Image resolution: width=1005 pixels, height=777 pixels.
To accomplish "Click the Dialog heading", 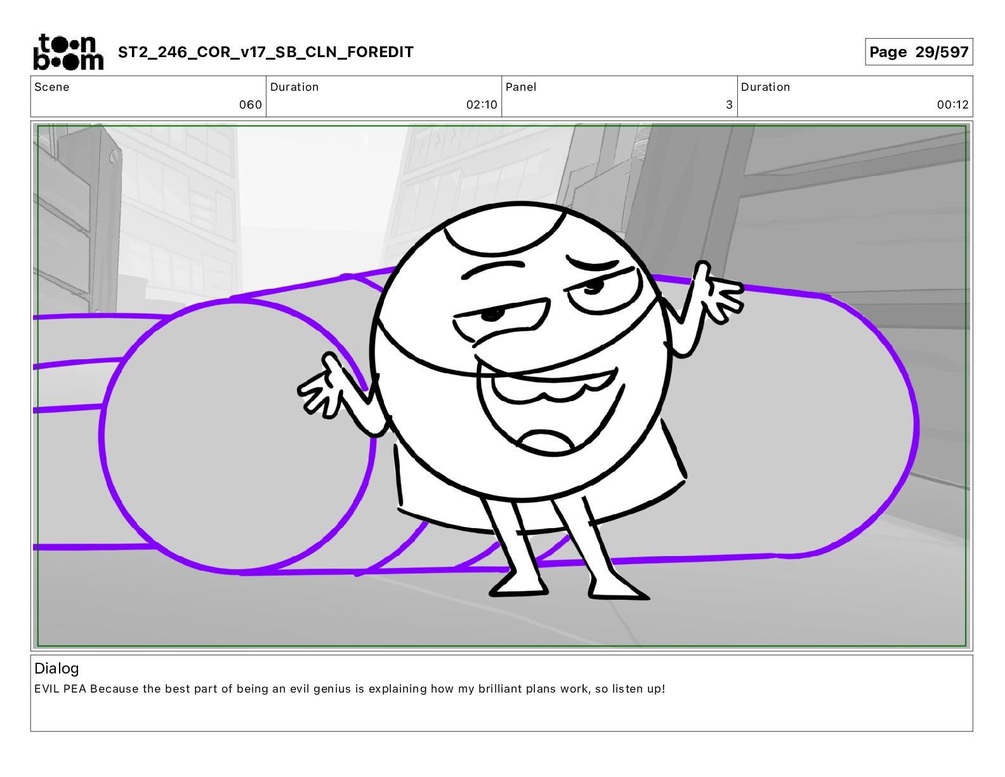I will pos(56,668).
